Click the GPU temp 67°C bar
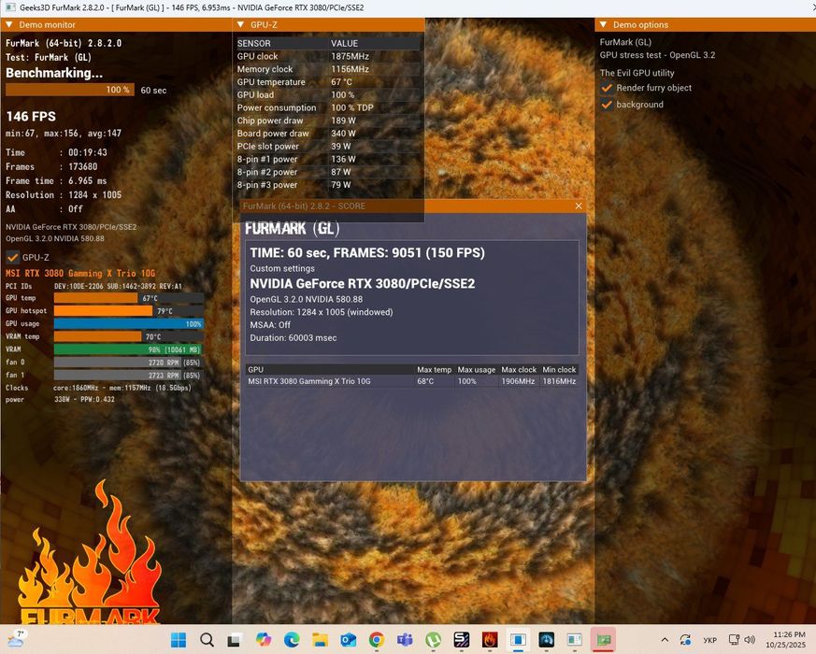 pyautogui.click(x=129, y=298)
